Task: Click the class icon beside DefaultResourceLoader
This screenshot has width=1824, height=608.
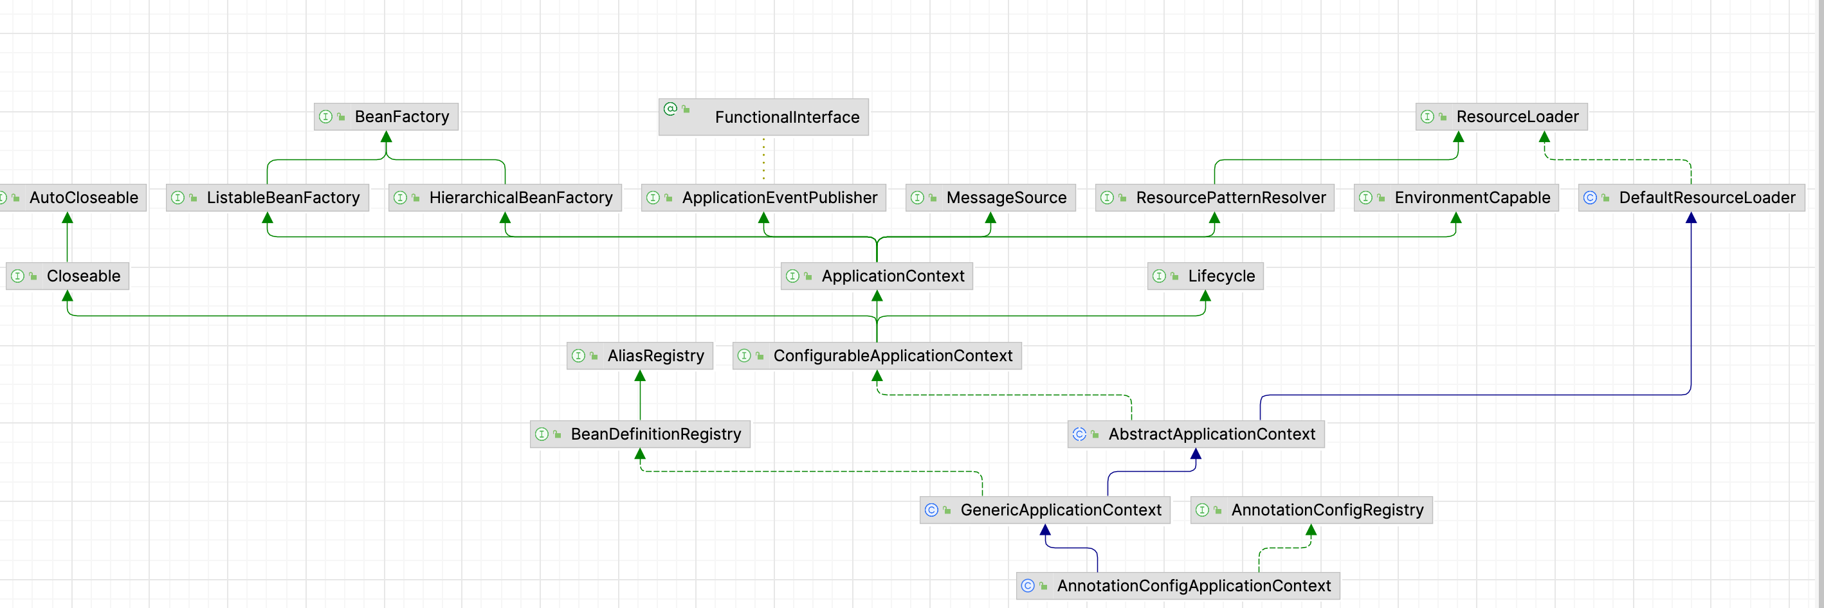Action: pos(1591,197)
